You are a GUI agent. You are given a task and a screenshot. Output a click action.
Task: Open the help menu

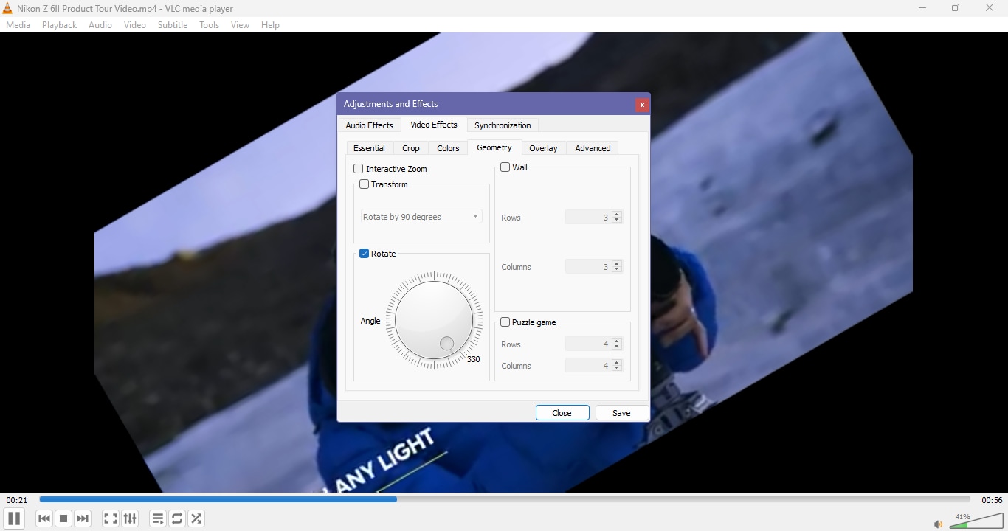coord(271,25)
